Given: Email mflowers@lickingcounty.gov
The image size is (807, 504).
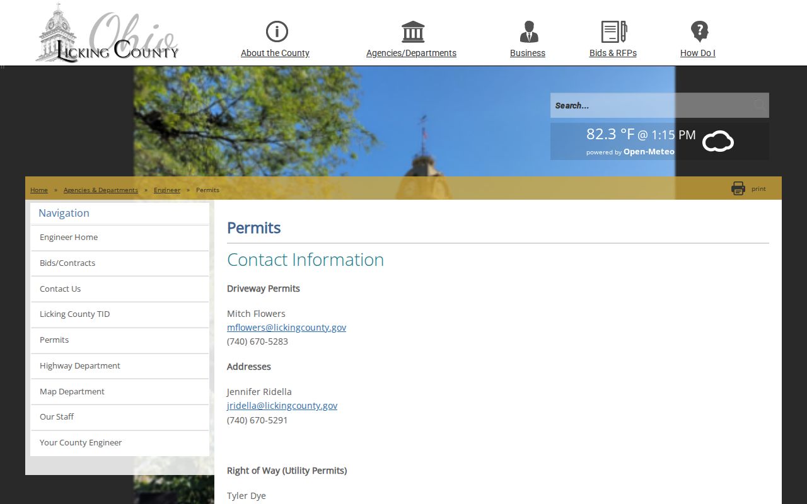Looking at the screenshot, I should [286, 328].
